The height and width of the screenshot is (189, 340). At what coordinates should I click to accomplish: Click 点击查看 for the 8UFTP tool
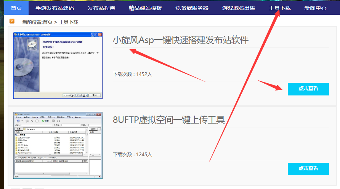pos(308,169)
